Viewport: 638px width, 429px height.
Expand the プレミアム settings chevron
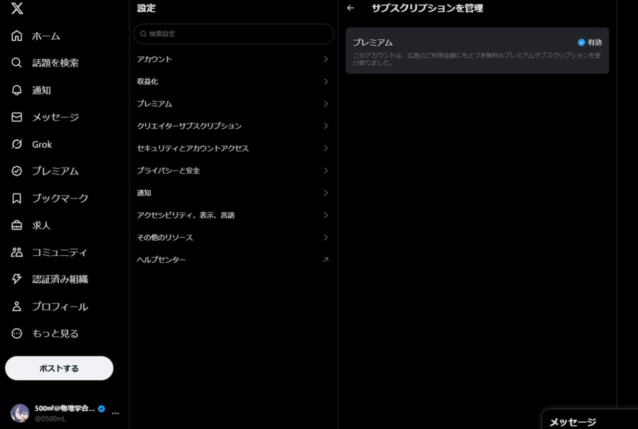pyautogui.click(x=326, y=104)
